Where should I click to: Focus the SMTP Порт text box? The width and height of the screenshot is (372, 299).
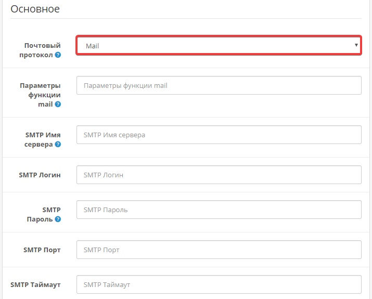click(219, 250)
